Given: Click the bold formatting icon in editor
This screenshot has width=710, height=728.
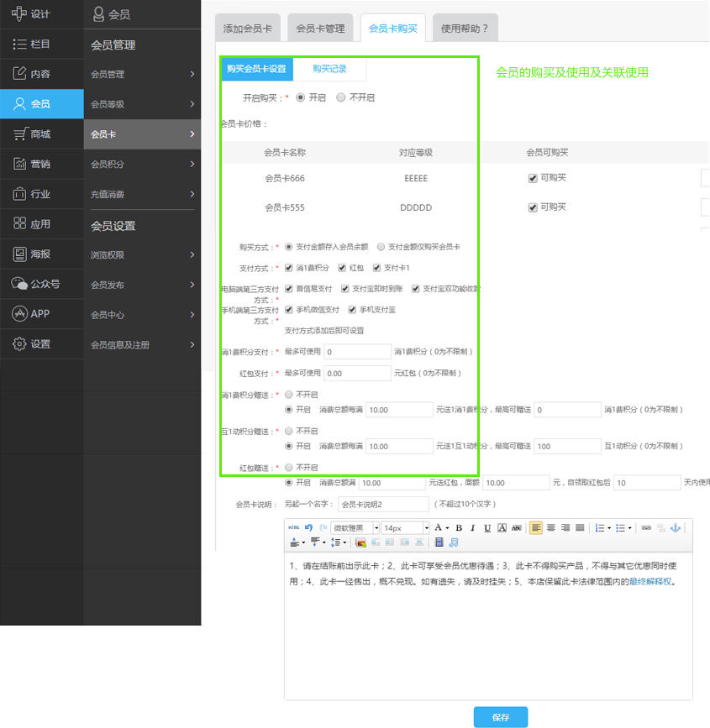Looking at the screenshot, I should tap(459, 528).
